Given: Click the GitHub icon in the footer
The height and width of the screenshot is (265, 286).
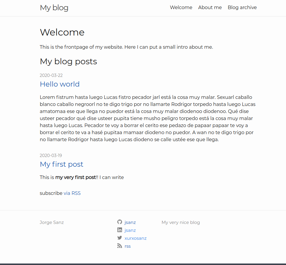Looking at the screenshot, I should [x=119, y=222].
